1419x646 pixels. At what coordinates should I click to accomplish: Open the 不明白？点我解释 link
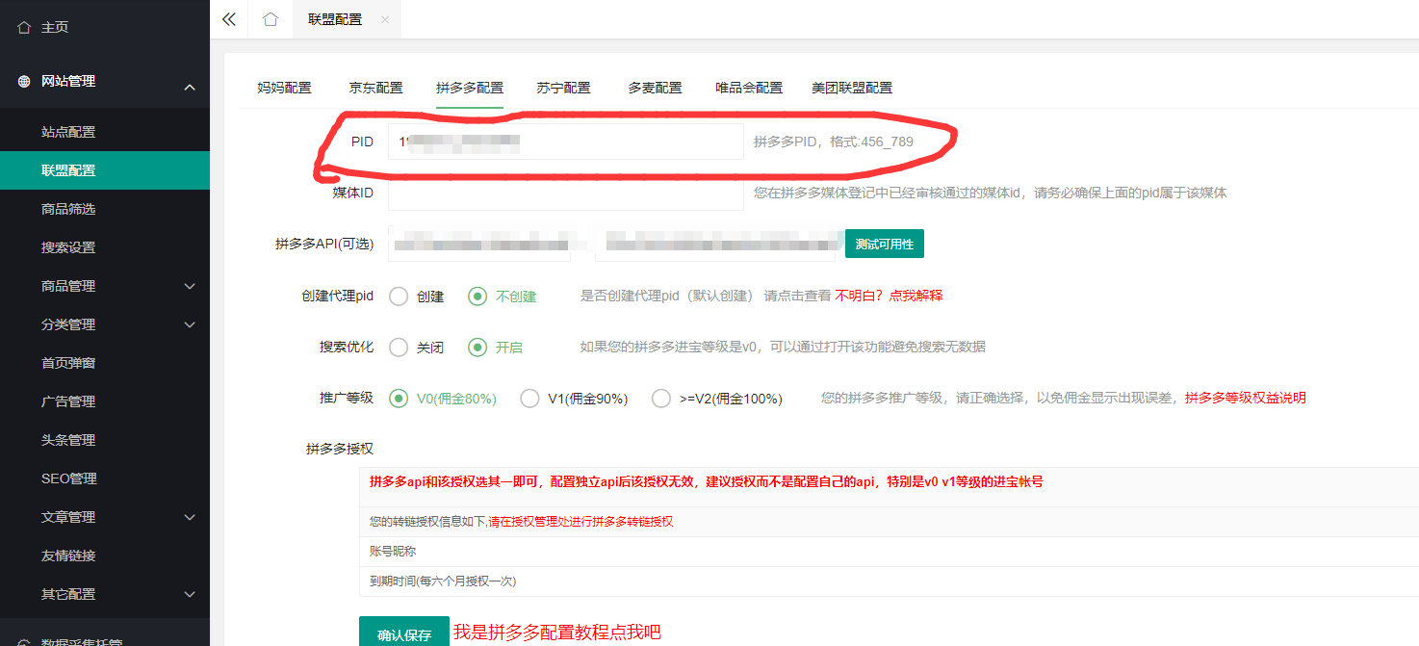(x=889, y=296)
